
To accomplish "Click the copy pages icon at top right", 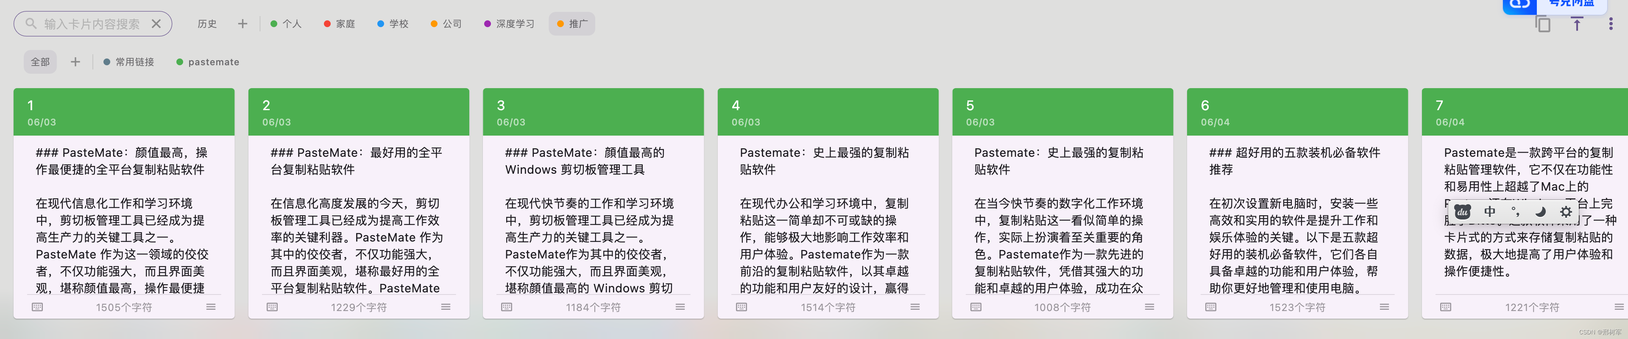I will pyautogui.click(x=1543, y=23).
